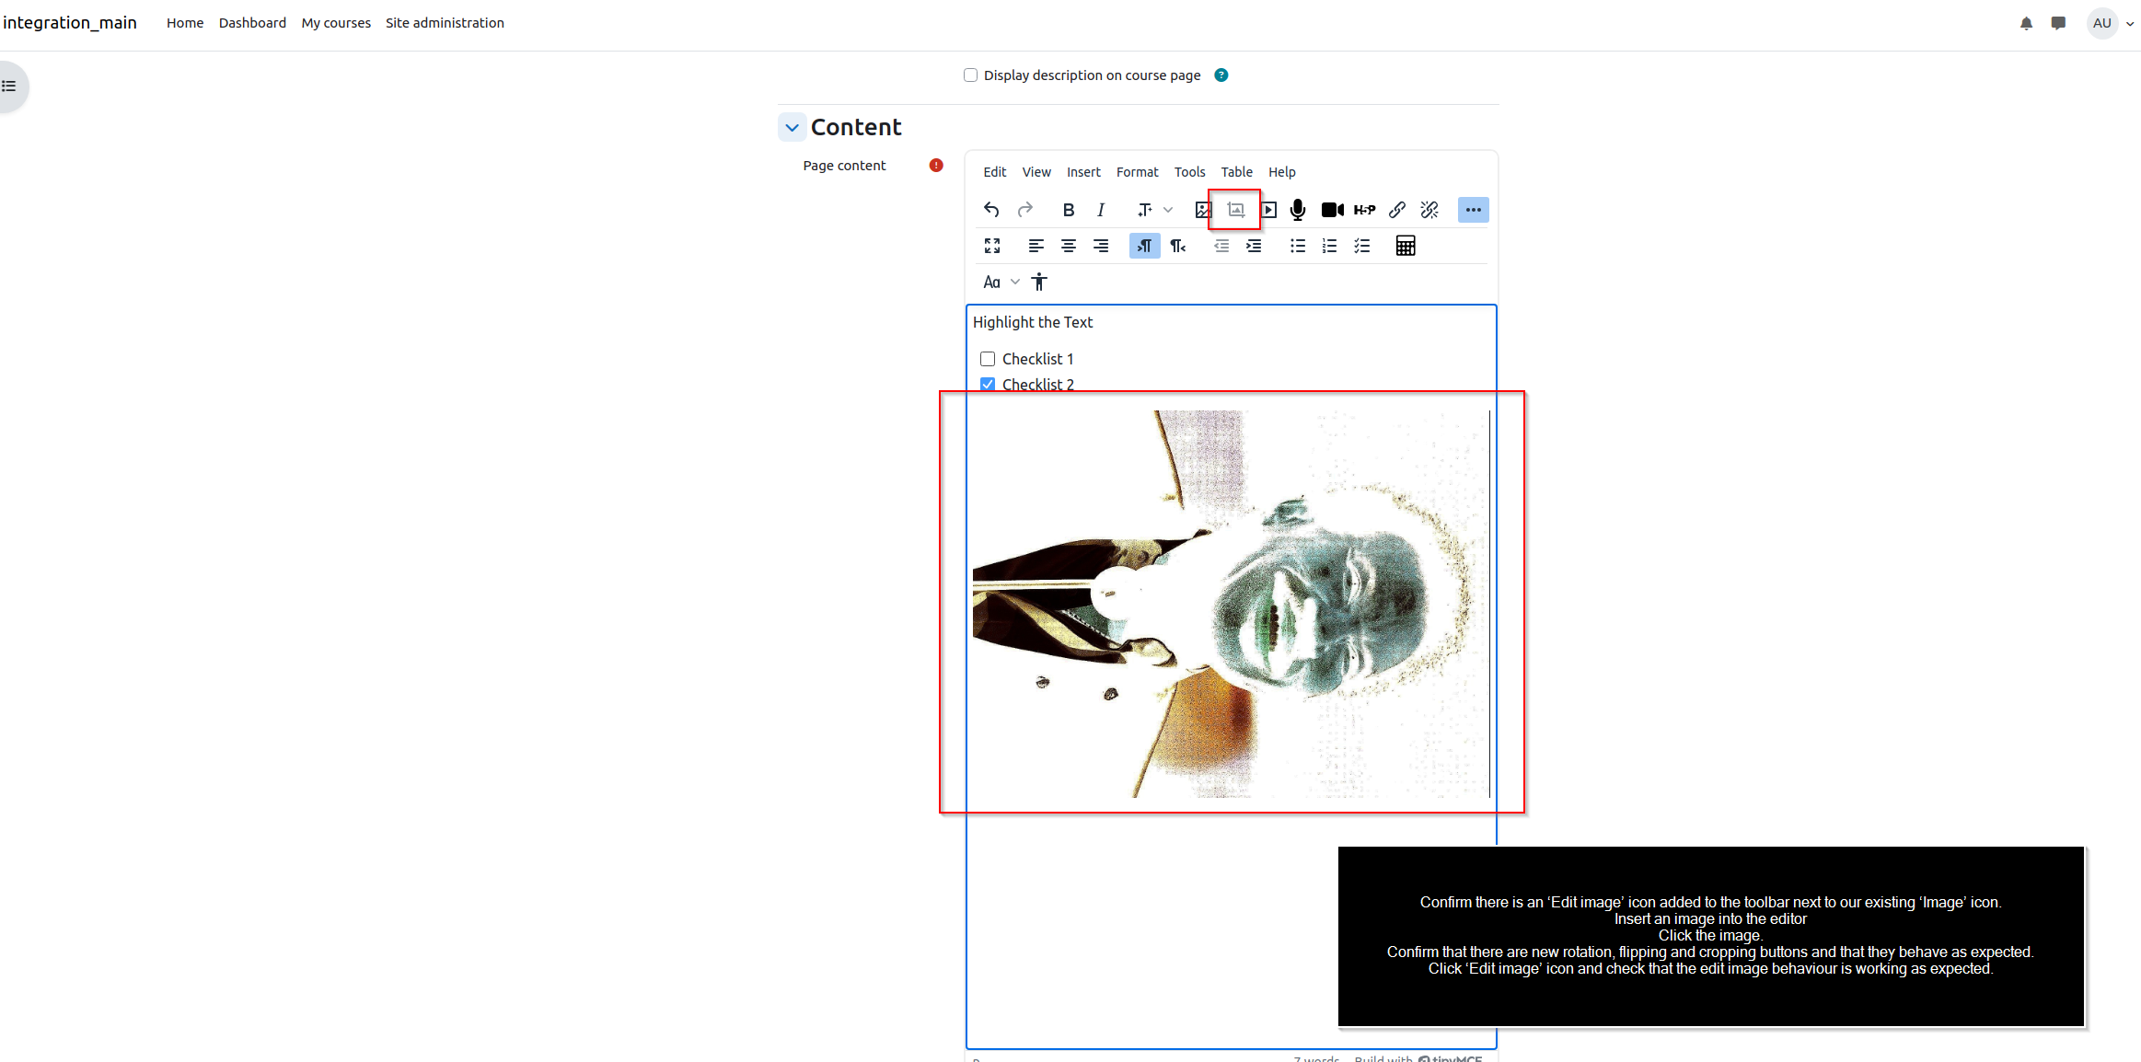Go to Dashboard
Viewport: 2141px width, 1062px height.
(252, 23)
